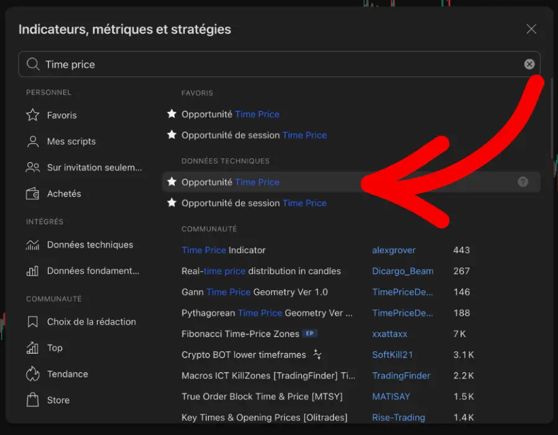Open author xxattaxx profile link

pyautogui.click(x=389, y=334)
